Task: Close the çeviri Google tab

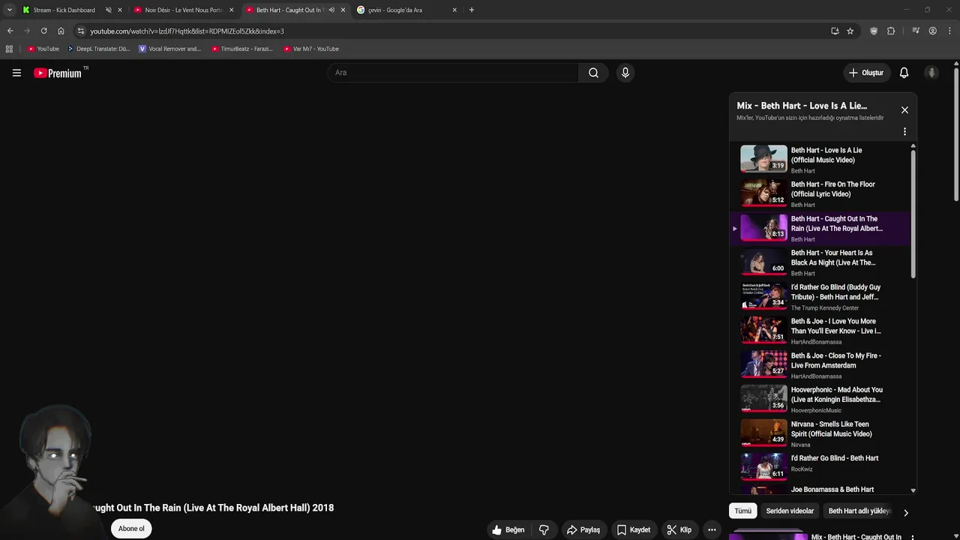Action: 454,10
